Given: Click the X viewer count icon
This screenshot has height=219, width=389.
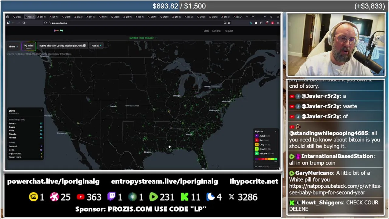Looking at the screenshot, I should (x=232, y=197).
